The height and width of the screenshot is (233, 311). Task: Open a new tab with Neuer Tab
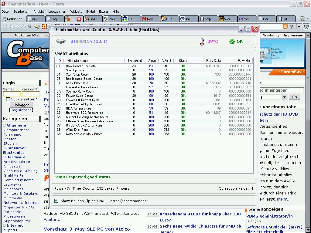coord(12,19)
